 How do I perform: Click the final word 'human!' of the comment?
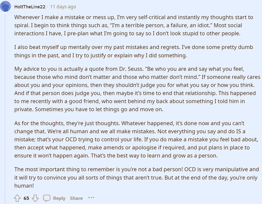(x=24, y=186)
